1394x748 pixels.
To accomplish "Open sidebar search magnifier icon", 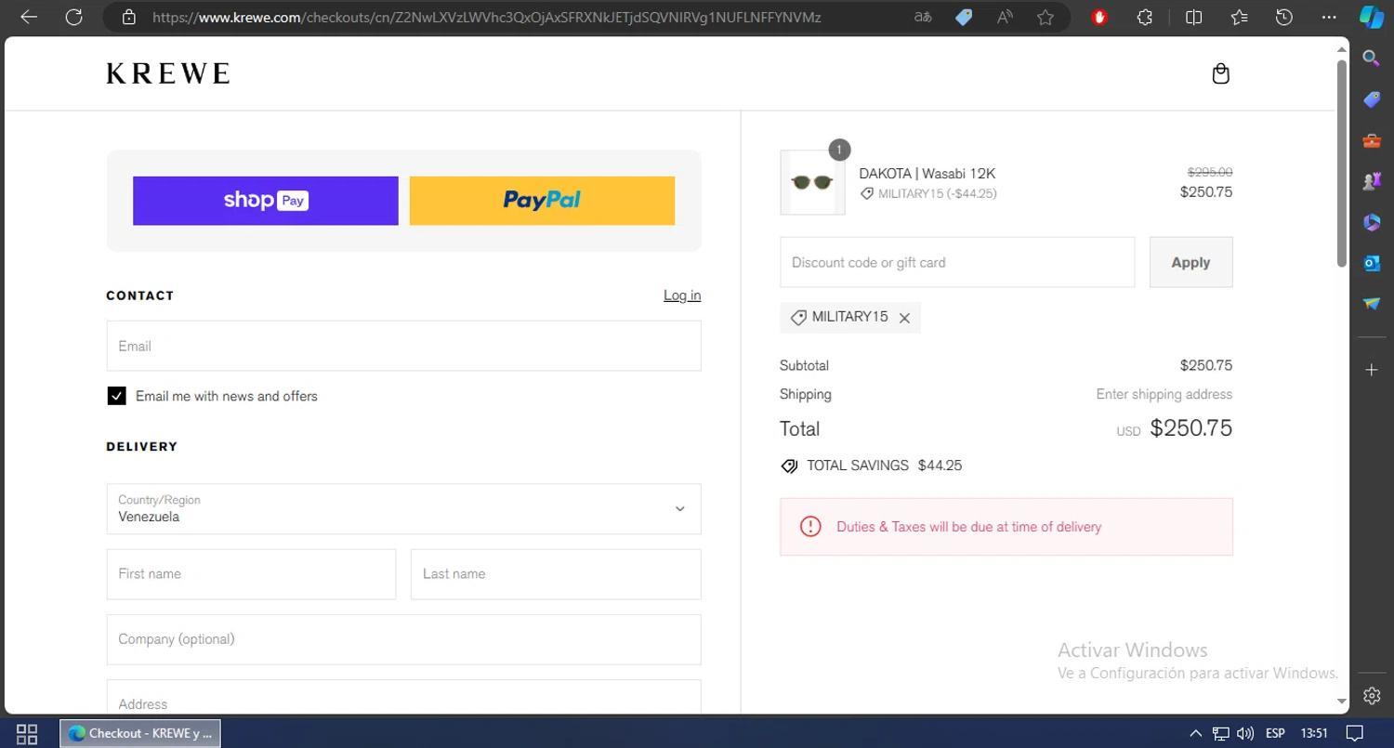I will click(1372, 59).
